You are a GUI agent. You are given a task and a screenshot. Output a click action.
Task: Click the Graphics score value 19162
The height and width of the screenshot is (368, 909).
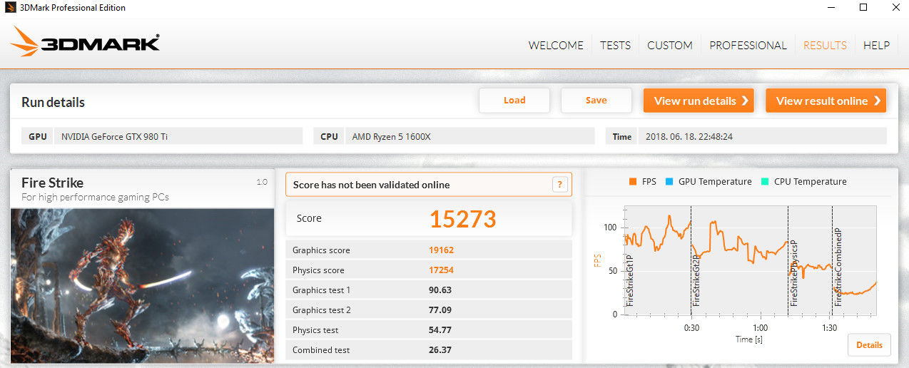click(441, 250)
